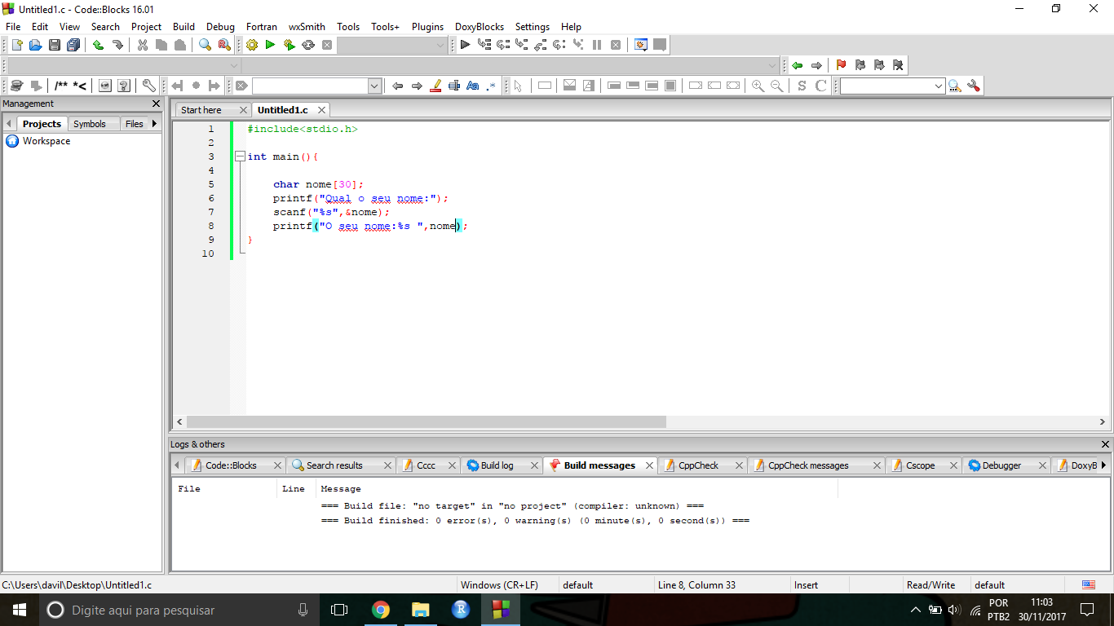
Task: Click the Zoom in magnifier icon
Action: tap(758, 86)
